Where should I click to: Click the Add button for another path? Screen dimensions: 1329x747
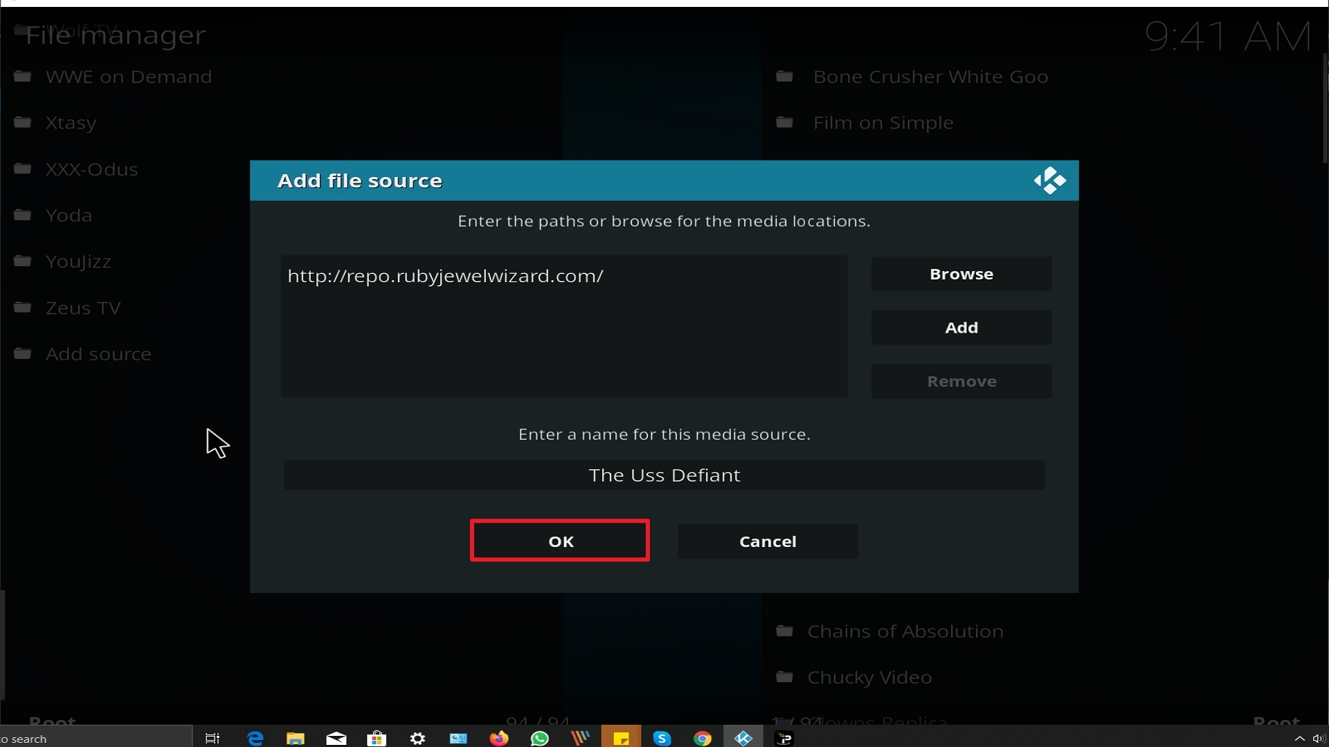pyautogui.click(x=961, y=327)
